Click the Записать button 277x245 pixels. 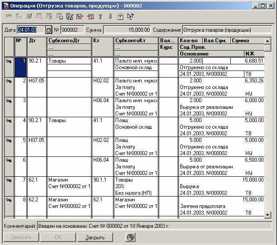click(21, 237)
